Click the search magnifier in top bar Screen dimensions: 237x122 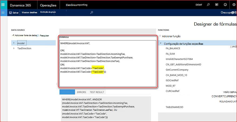point(208,5)
